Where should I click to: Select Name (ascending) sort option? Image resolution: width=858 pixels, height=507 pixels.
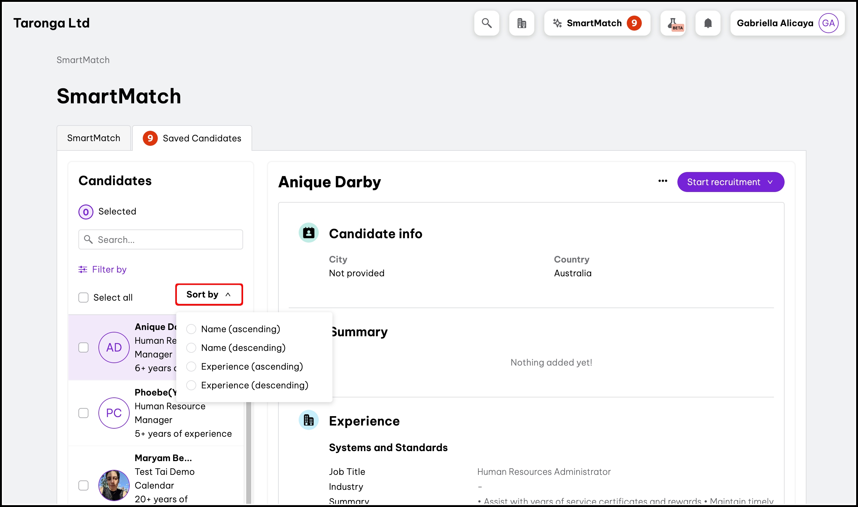pos(233,329)
